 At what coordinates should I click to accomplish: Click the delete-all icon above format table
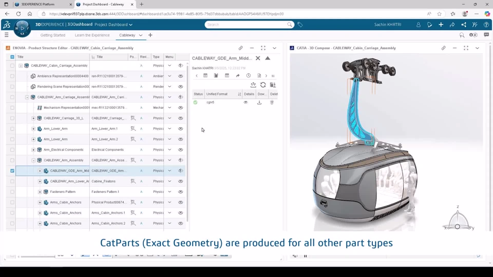coord(273,85)
